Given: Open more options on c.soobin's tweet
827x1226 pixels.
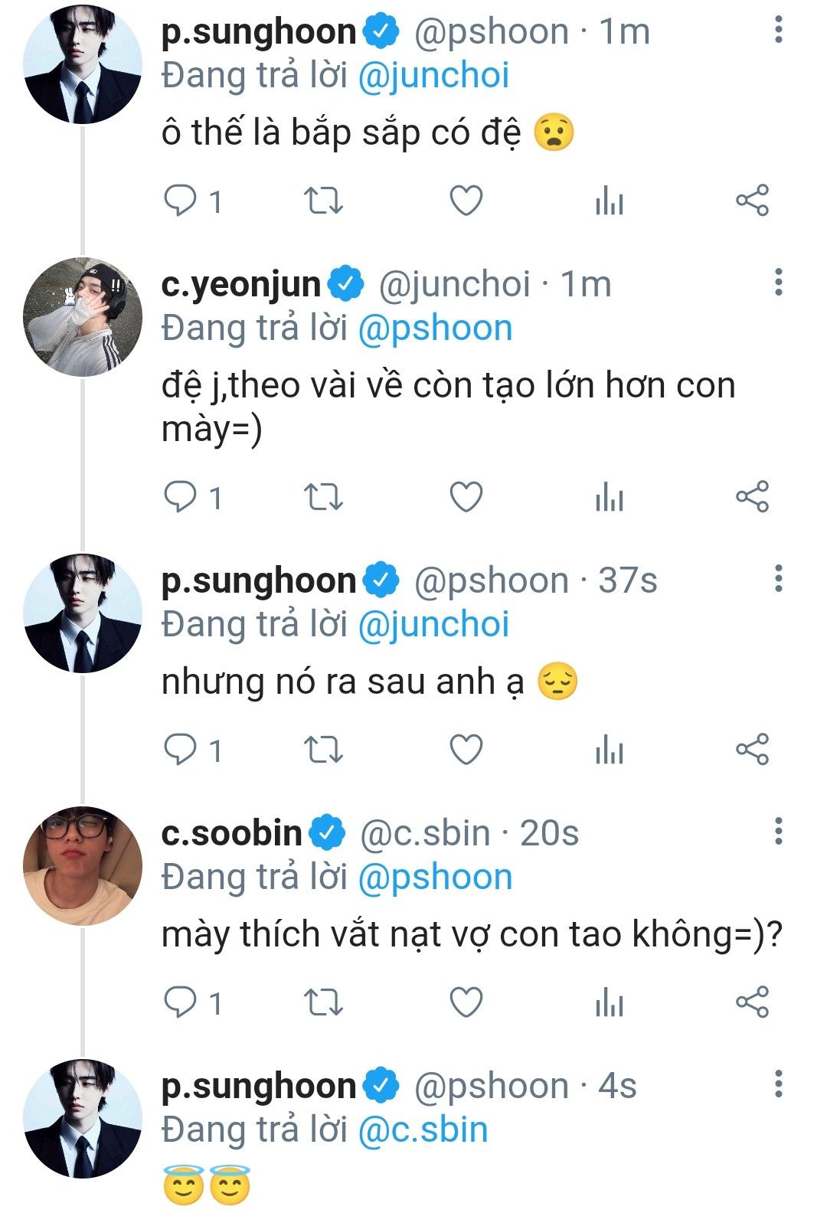Looking at the screenshot, I should (778, 831).
